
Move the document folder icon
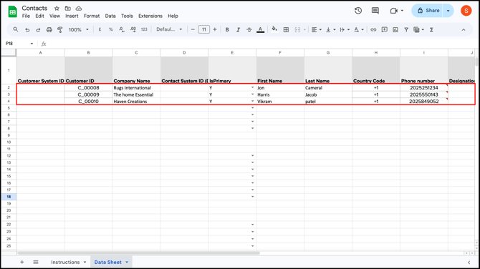click(67, 9)
